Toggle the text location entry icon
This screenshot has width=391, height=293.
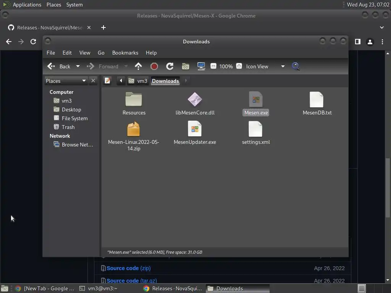(107, 81)
